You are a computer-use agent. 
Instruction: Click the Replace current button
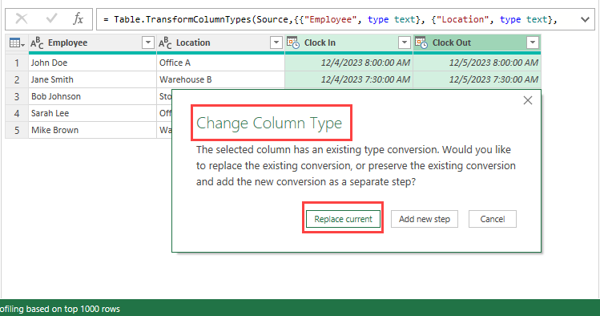click(343, 219)
